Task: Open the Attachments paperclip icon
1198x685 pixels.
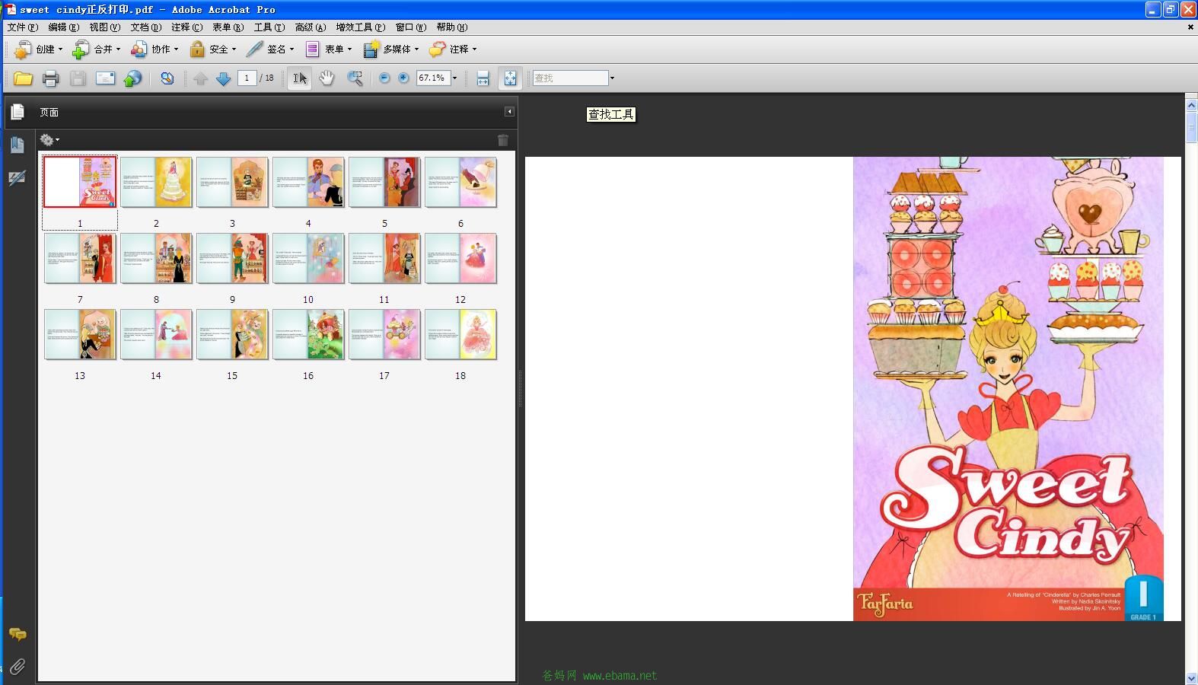Action: click(x=18, y=667)
